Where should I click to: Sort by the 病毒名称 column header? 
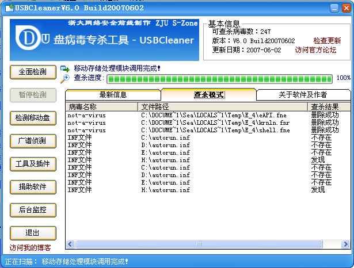(101, 107)
